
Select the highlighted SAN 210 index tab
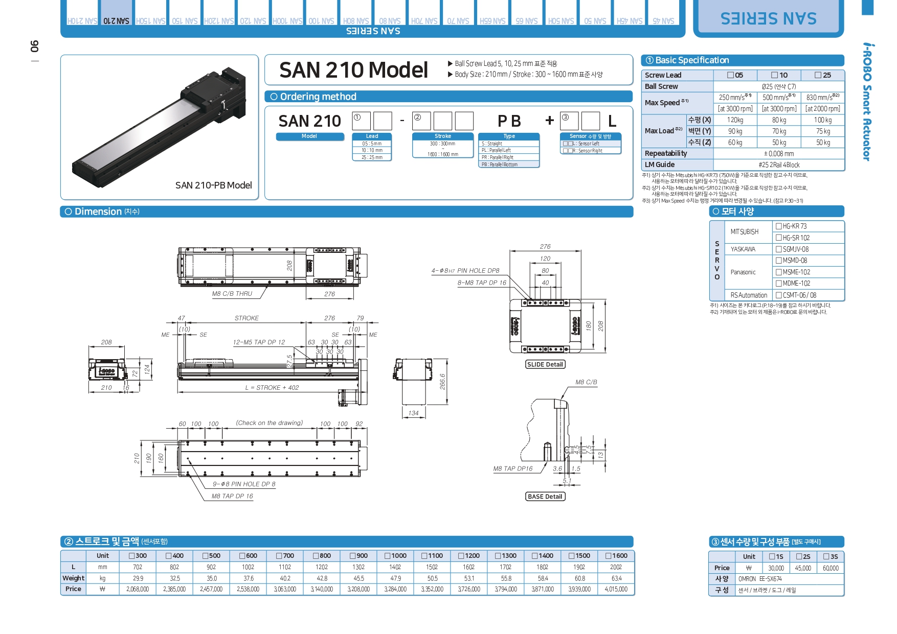coord(116,13)
